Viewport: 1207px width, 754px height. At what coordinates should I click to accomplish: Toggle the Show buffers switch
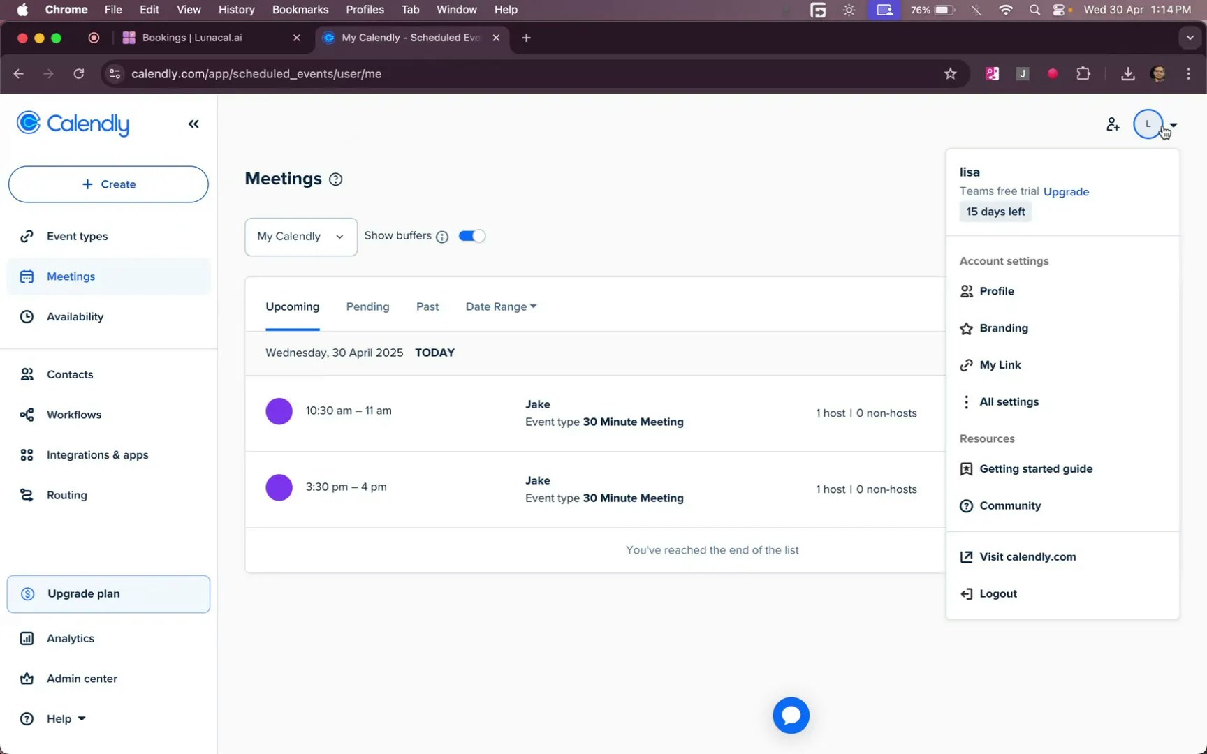[471, 236]
